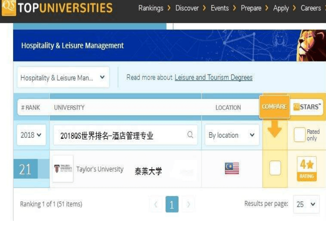Click the 4-star rating badge

click(x=307, y=169)
